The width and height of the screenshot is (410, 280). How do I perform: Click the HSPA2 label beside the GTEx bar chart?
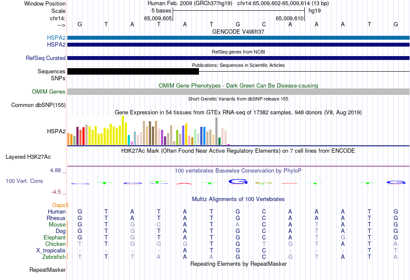tap(56, 131)
